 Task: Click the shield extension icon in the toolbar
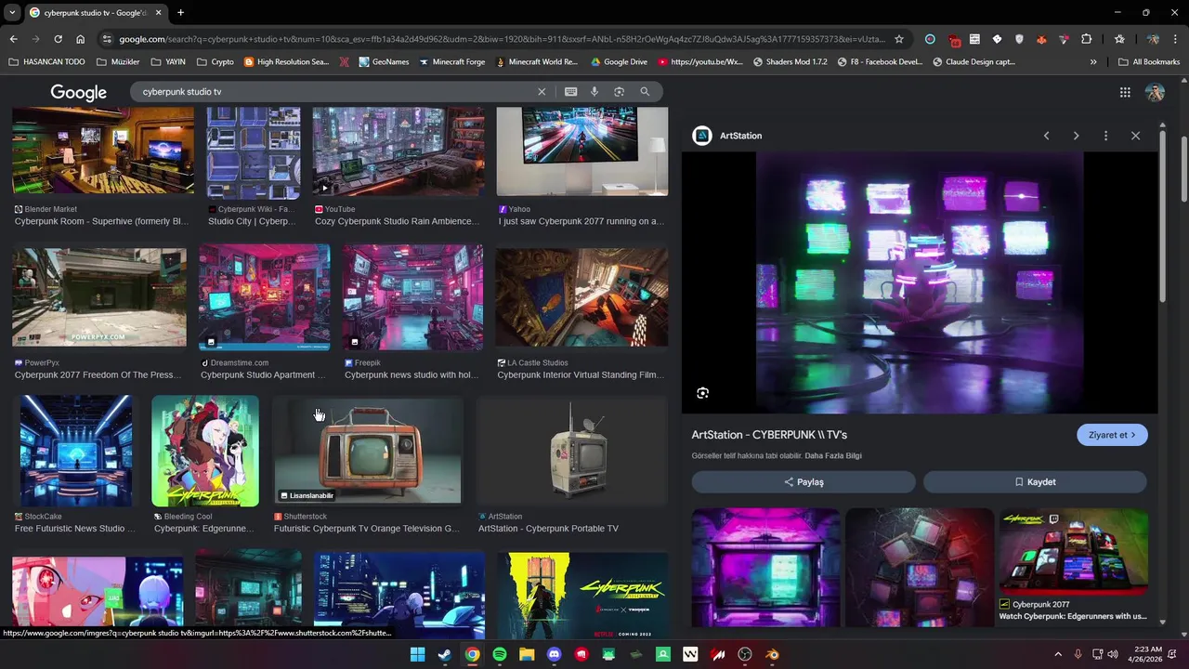coord(1019,39)
